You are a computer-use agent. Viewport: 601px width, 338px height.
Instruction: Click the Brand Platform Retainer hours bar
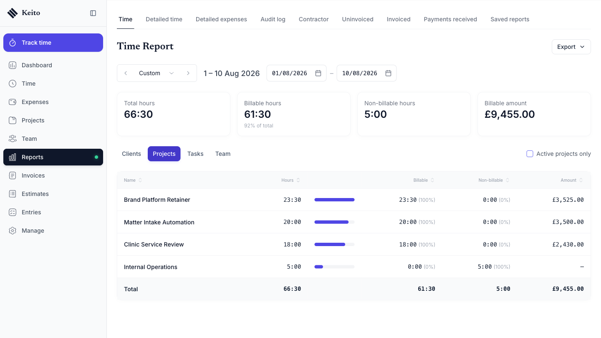pos(334,200)
